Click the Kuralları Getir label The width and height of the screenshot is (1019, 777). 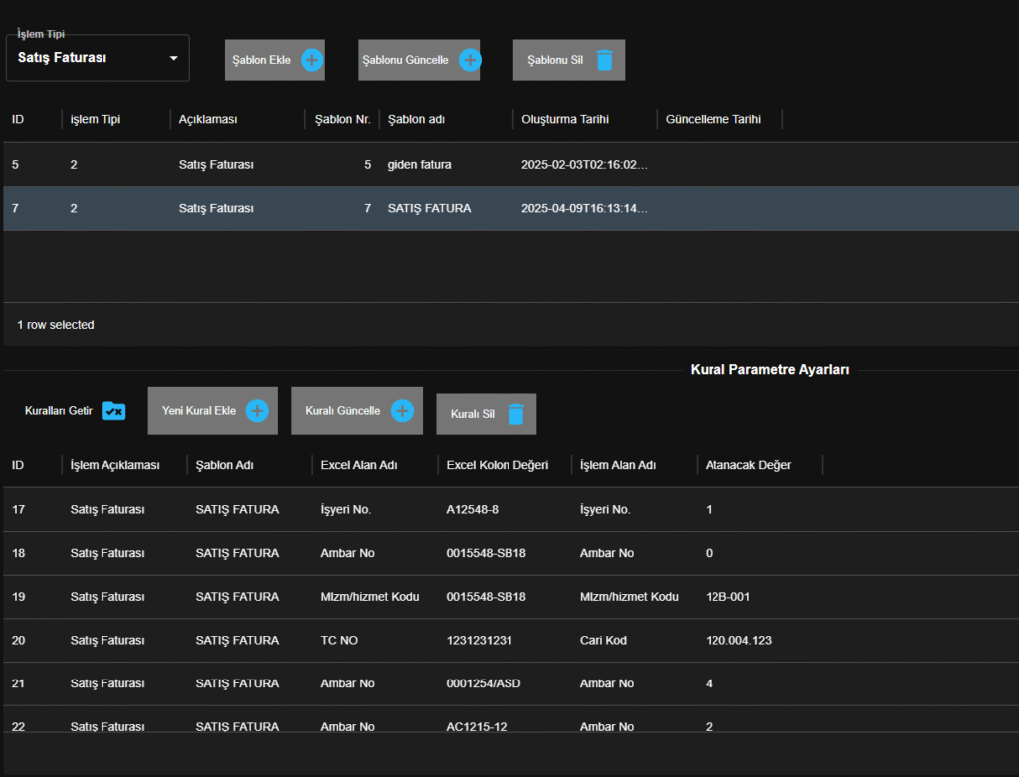coord(59,411)
